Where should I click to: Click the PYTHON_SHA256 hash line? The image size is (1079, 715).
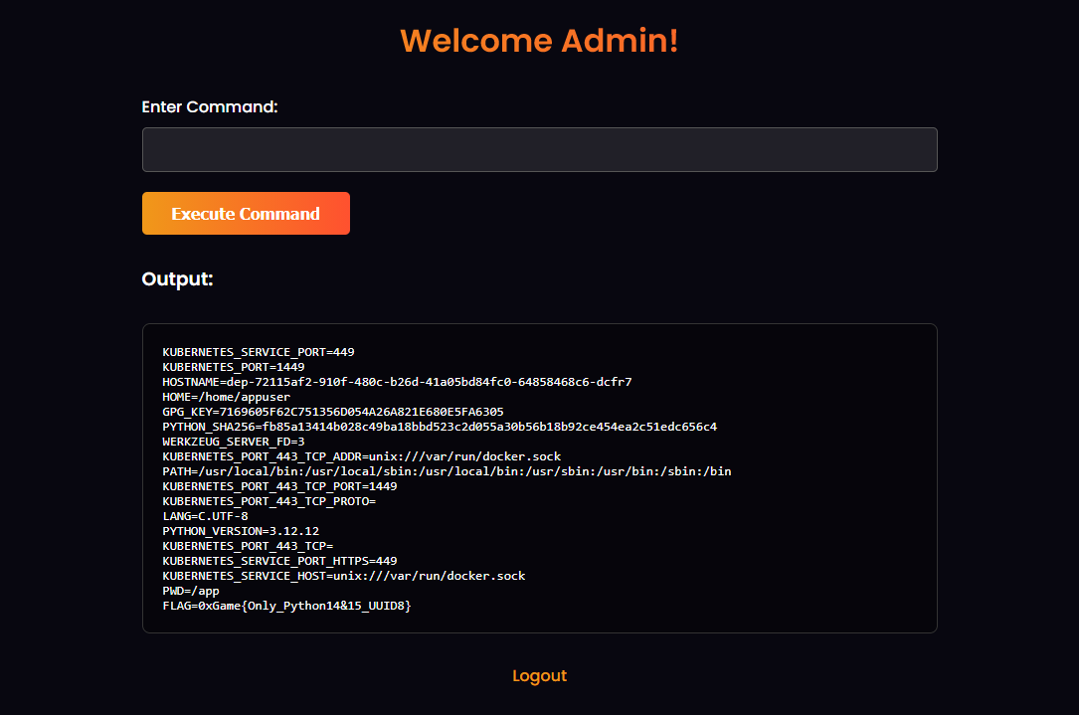(440, 427)
